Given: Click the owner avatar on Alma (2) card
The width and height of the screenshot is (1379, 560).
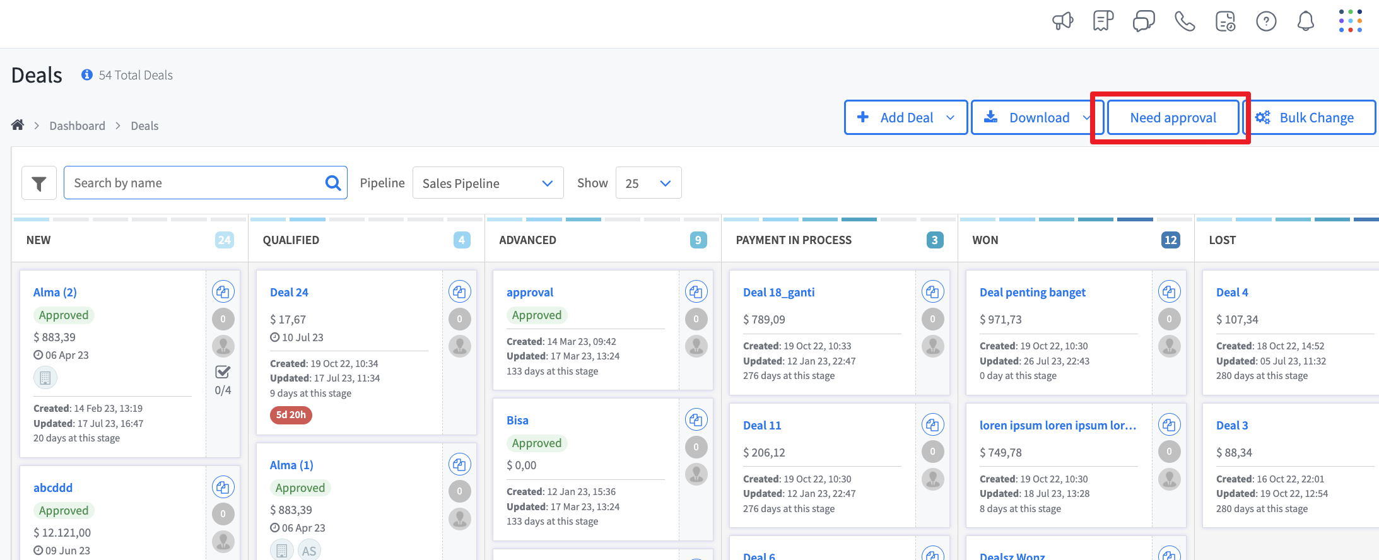Looking at the screenshot, I should pos(223,346).
